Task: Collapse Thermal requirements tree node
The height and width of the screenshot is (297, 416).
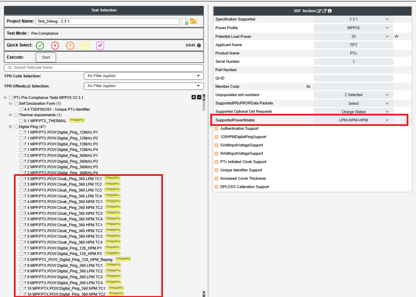Action: [10, 115]
